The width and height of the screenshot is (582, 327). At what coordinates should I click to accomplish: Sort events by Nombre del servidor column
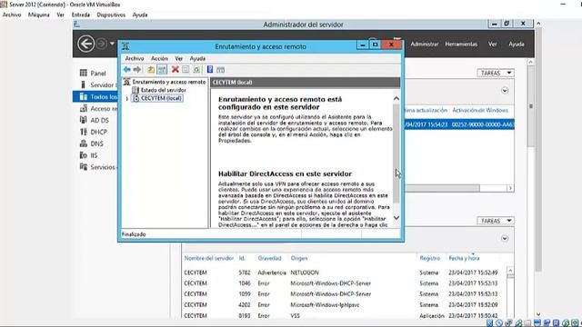(x=209, y=258)
